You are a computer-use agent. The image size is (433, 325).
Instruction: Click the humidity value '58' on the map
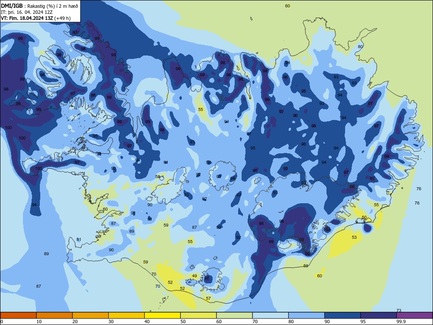(158, 176)
